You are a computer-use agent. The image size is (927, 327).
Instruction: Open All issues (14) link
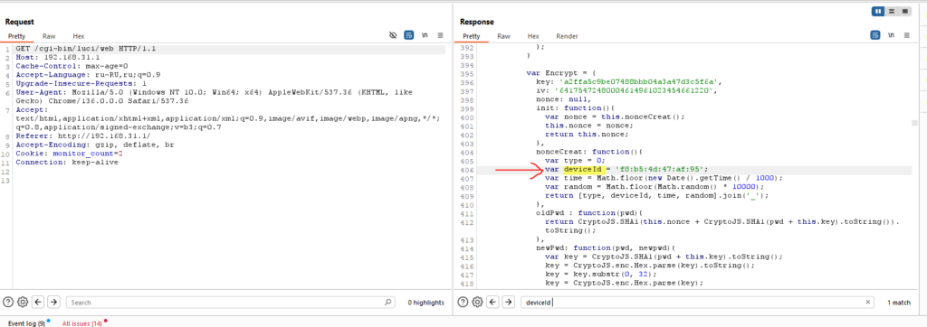coord(82,323)
